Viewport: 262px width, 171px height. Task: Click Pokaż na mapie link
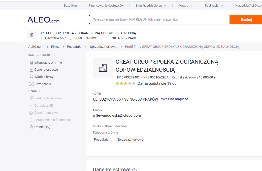point(172,99)
